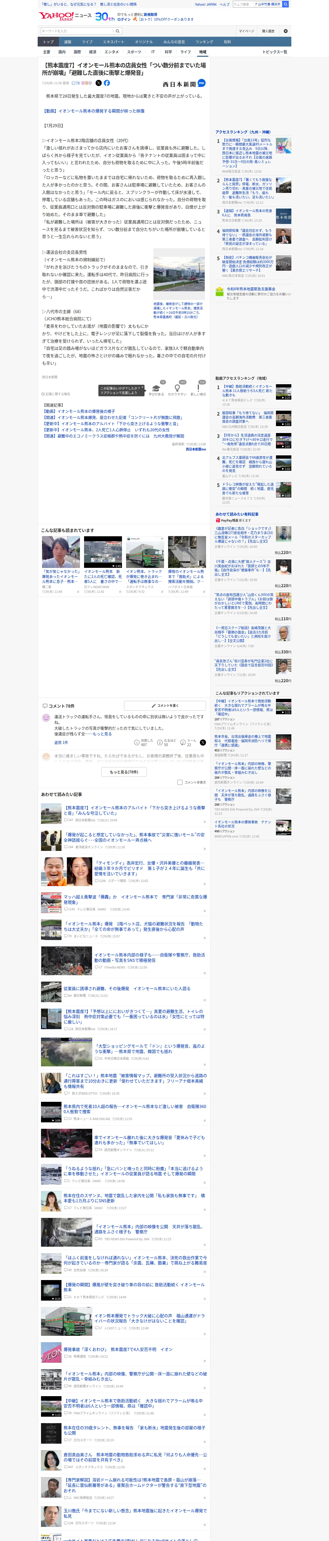Click the コメントを書く button
The height and width of the screenshot is (1541, 329).
tap(165, 706)
